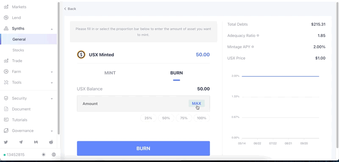Image resolution: width=339 pixels, height=162 pixels.
Task: Click the Adequacy Ratio info icon
Action: pos(258,36)
